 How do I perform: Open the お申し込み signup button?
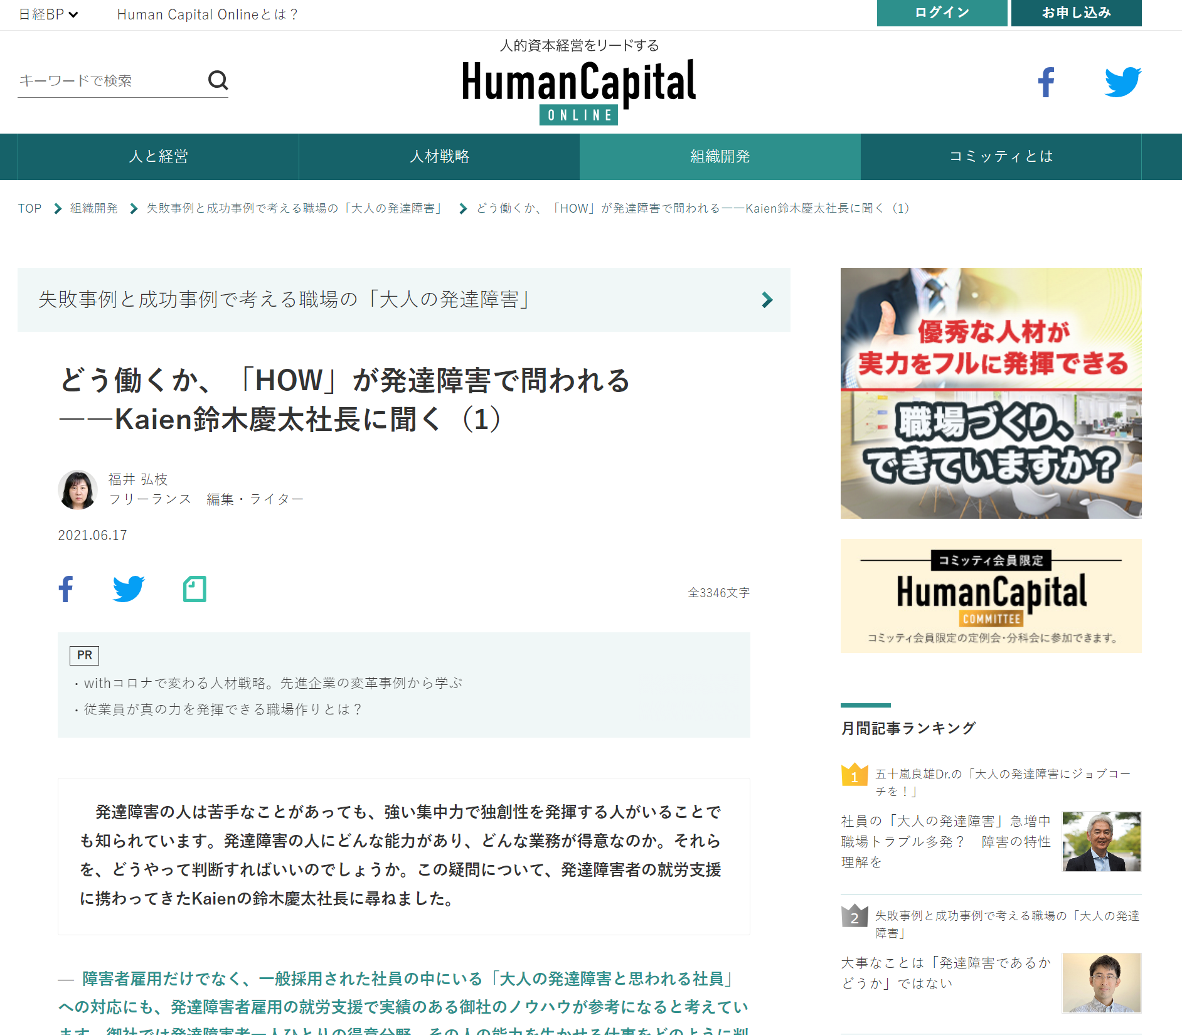tap(1075, 13)
